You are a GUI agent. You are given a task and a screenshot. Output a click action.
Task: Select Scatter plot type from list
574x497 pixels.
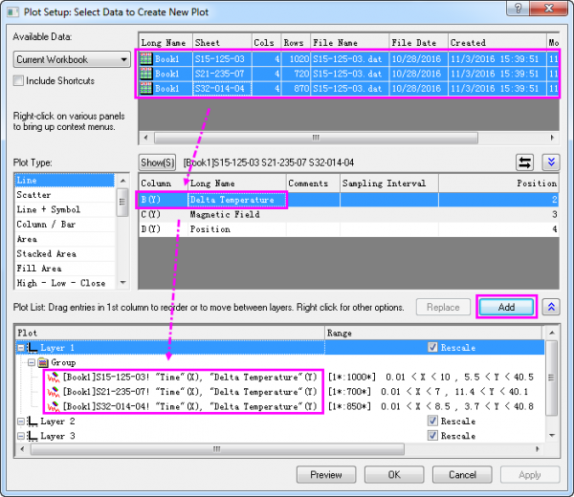point(34,195)
